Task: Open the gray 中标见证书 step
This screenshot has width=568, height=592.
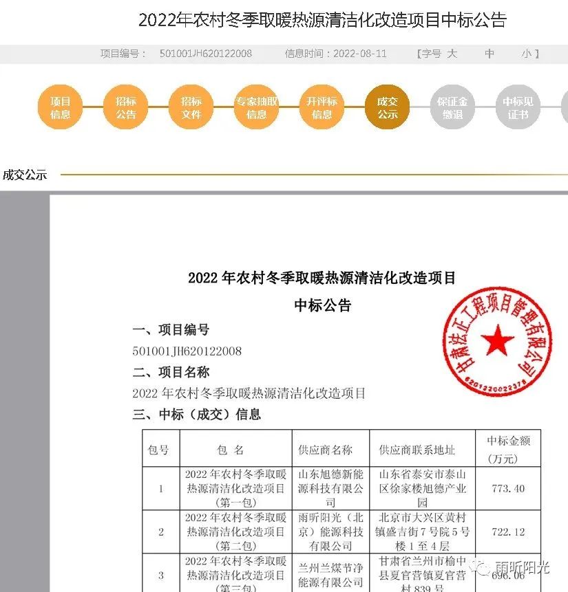Action: tap(518, 108)
